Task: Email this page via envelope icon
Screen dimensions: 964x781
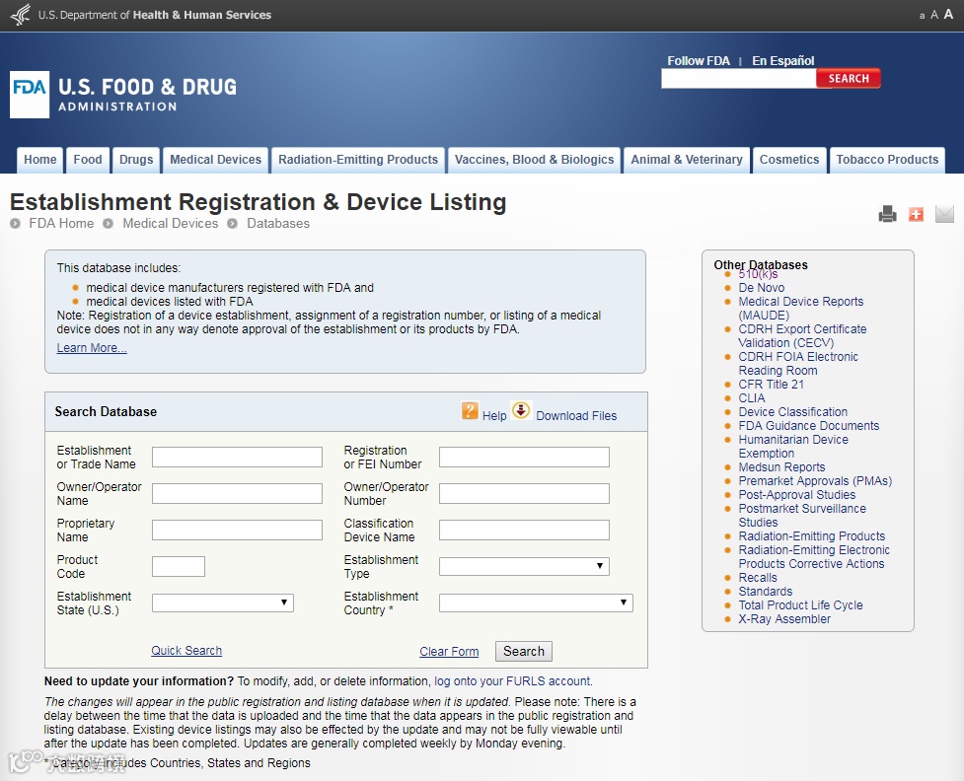Action: pos(944,214)
